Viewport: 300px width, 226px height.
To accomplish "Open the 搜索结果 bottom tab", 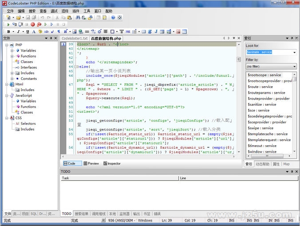I will (x=82, y=214).
